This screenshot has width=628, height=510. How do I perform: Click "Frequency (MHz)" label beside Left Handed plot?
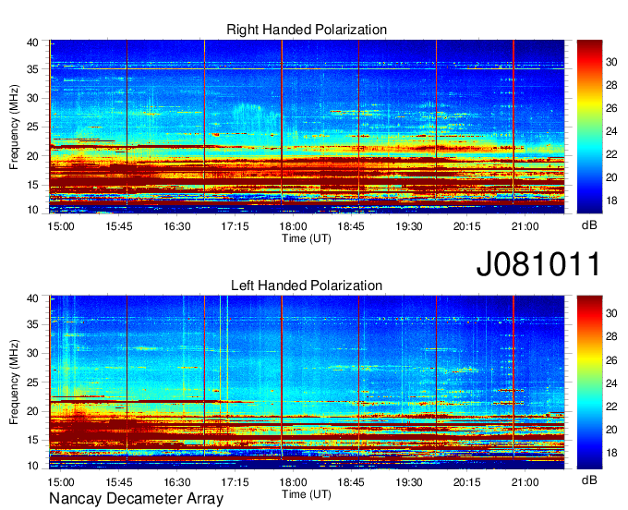15,382
